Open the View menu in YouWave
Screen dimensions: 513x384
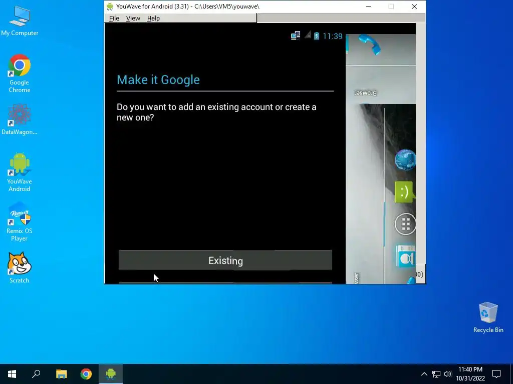133,18
